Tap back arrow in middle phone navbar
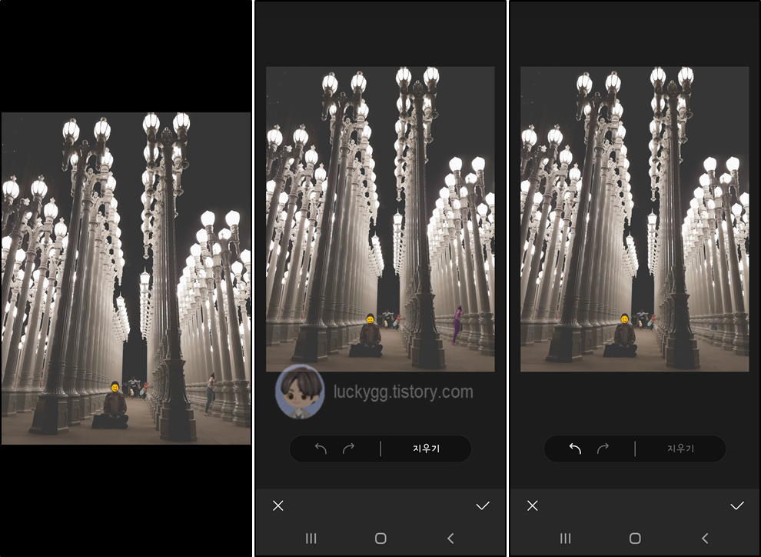This screenshot has width=761, height=557. (x=450, y=538)
